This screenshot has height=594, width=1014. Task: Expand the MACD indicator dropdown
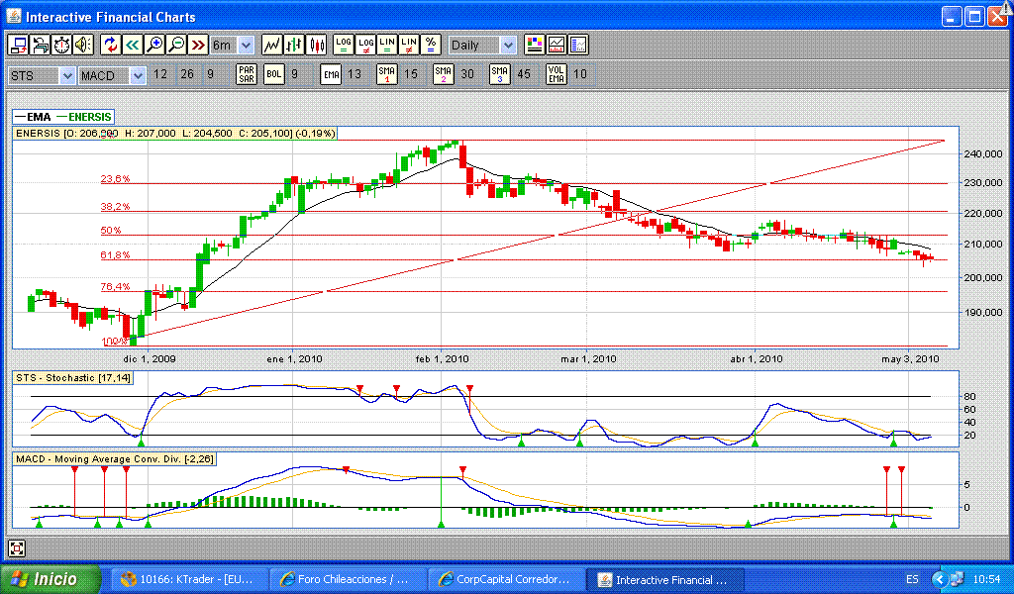point(137,75)
